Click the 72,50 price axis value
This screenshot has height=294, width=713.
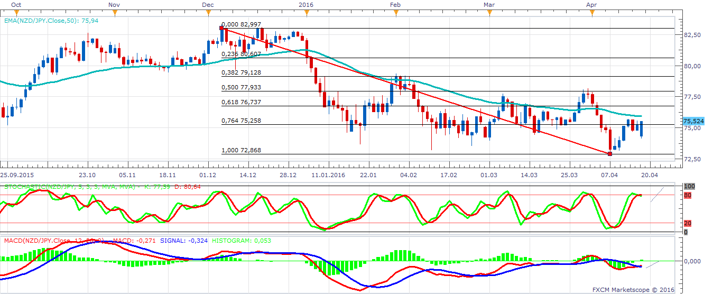point(692,159)
